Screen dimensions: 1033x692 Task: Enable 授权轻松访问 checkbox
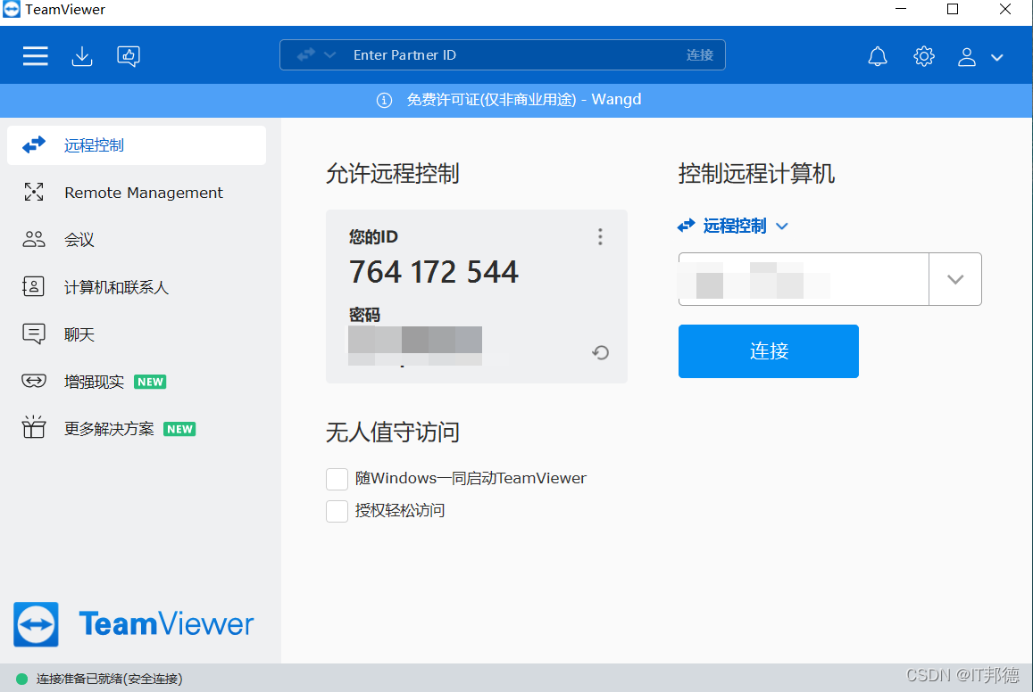pyautogui.click(x=337, y=511)
